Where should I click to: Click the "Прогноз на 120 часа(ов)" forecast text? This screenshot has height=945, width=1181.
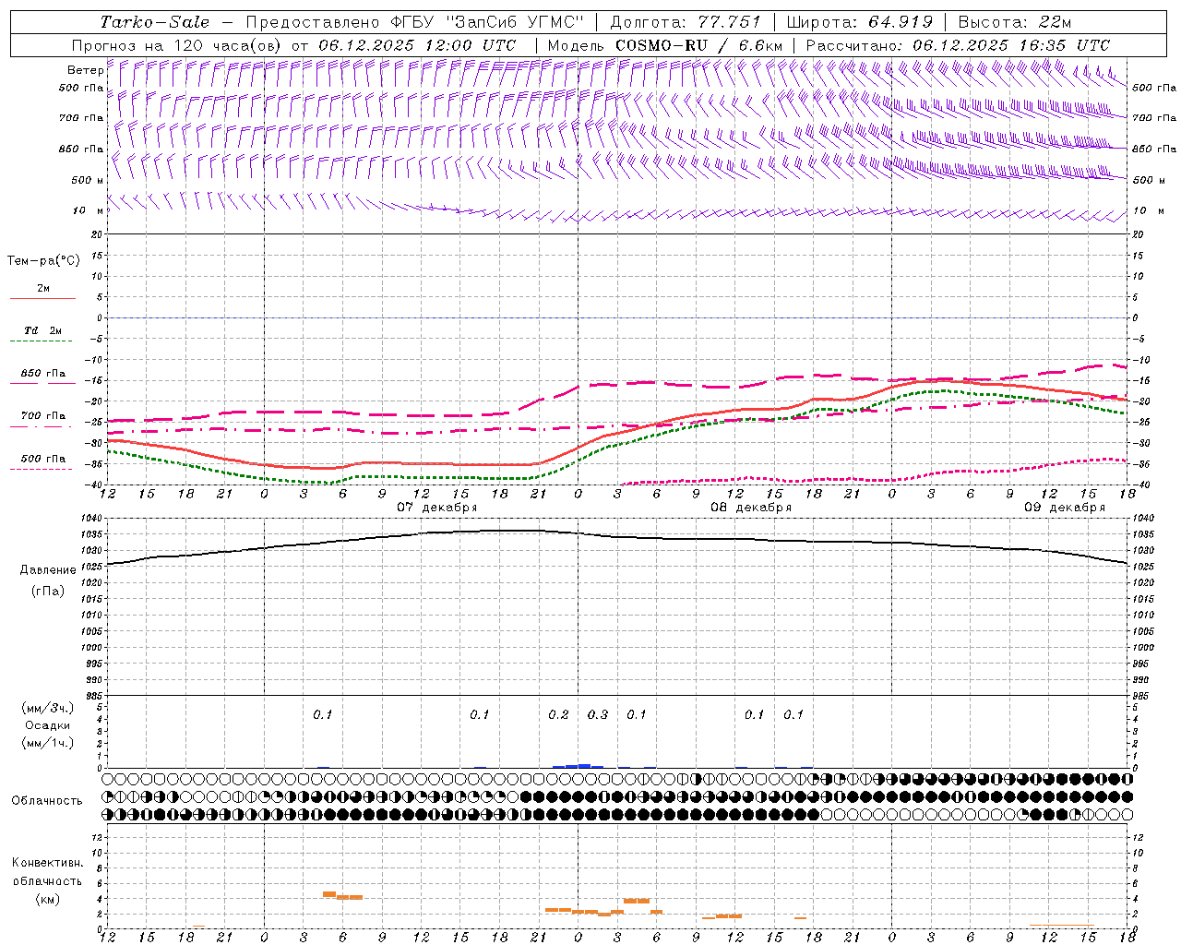click(x=178, y=45)
